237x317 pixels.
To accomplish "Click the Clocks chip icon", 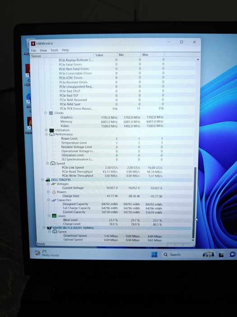I will point(51,113).
